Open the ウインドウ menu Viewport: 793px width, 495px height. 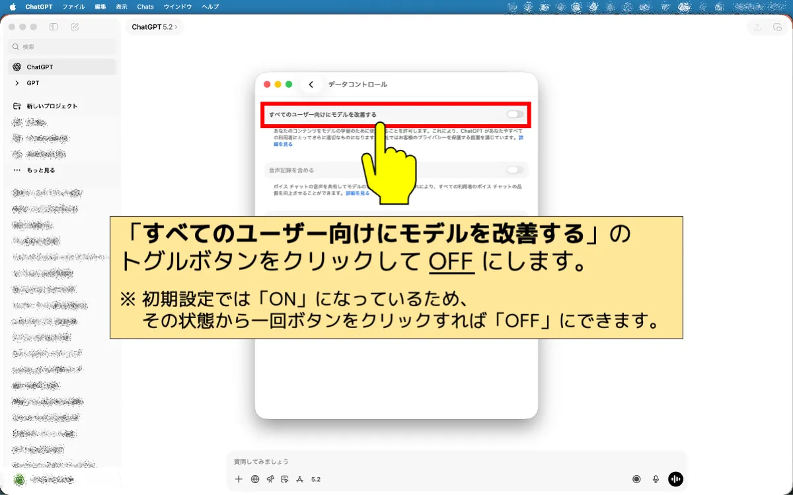tap(178, 7)
